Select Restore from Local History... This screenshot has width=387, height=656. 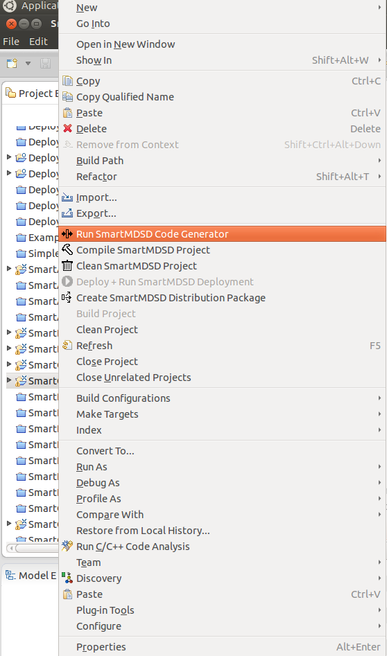point(222,531)
